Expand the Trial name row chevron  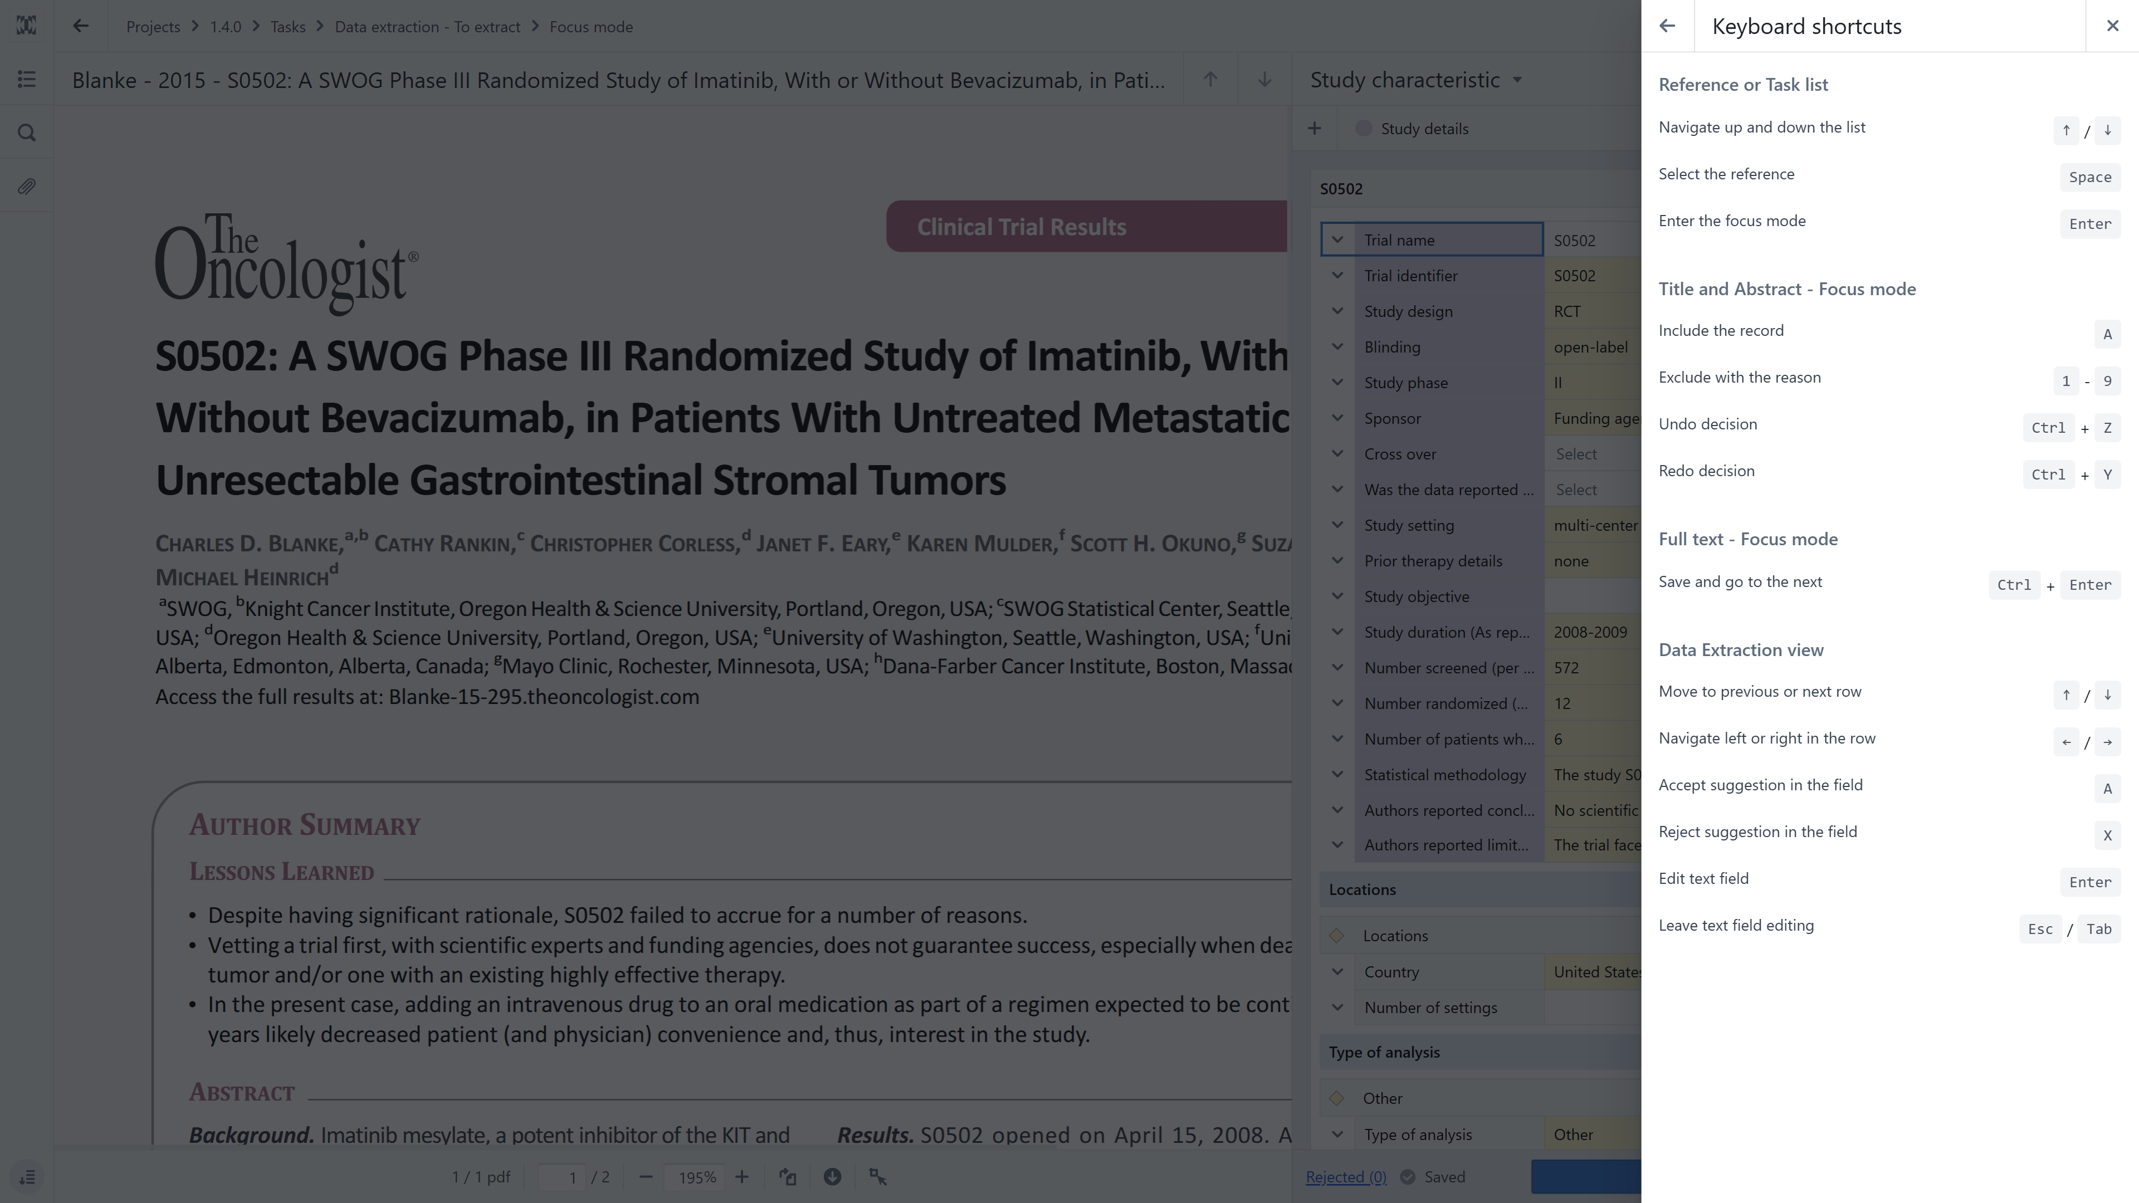(1337, 240)
